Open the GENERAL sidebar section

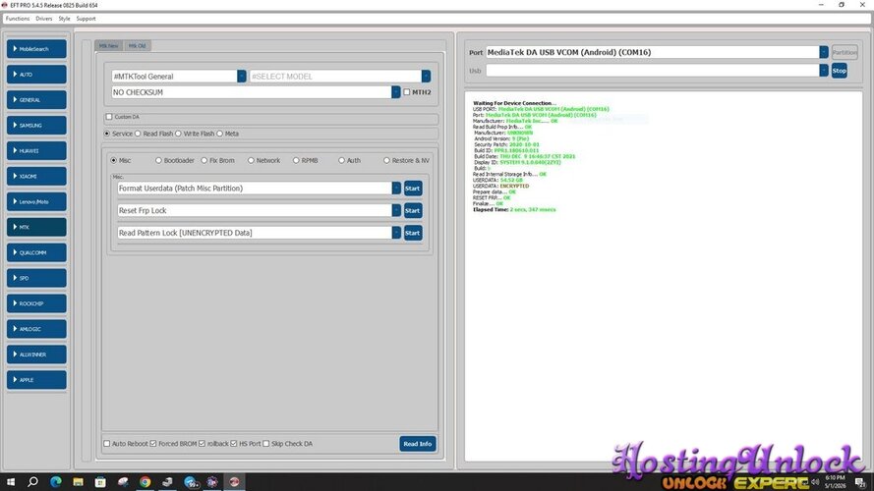tap(36, 99)
